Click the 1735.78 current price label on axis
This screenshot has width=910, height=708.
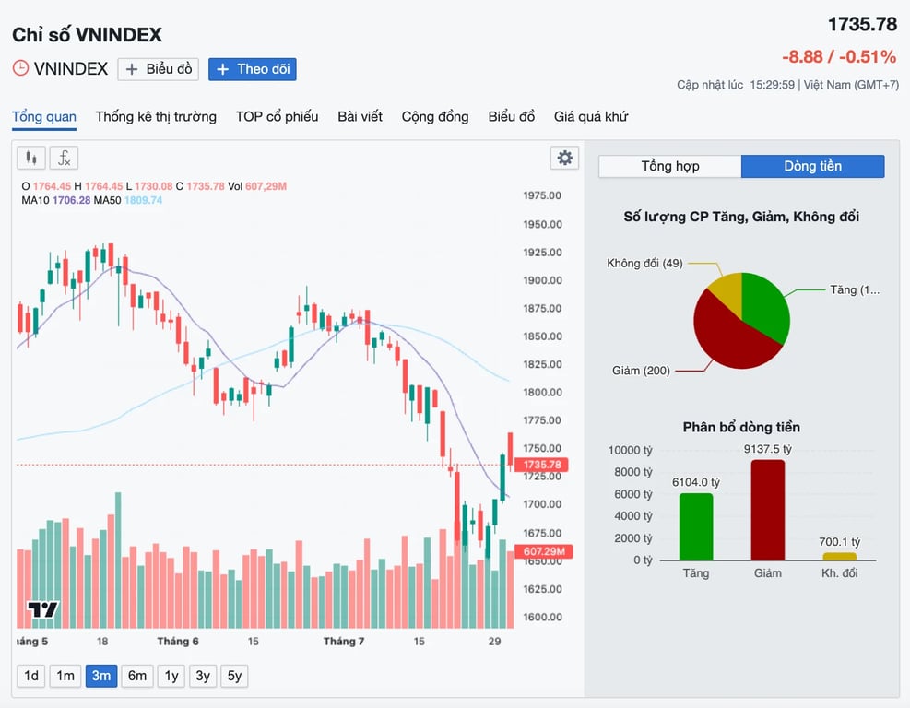542,465
